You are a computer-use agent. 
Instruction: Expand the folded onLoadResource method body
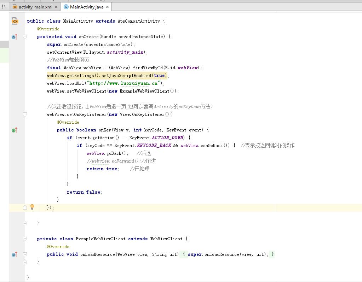click(25, 254)
